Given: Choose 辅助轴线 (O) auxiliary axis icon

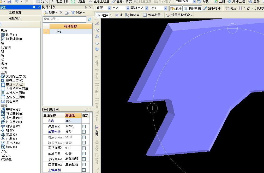Looking at the screenshot, I should [x=3, y=39].
